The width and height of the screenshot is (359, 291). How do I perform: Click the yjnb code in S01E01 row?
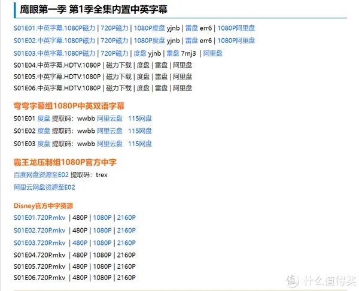click(174, 28)
